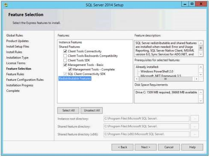
Task: Click the Select All button
Action: pyautogui.click(x=68, y=111)
